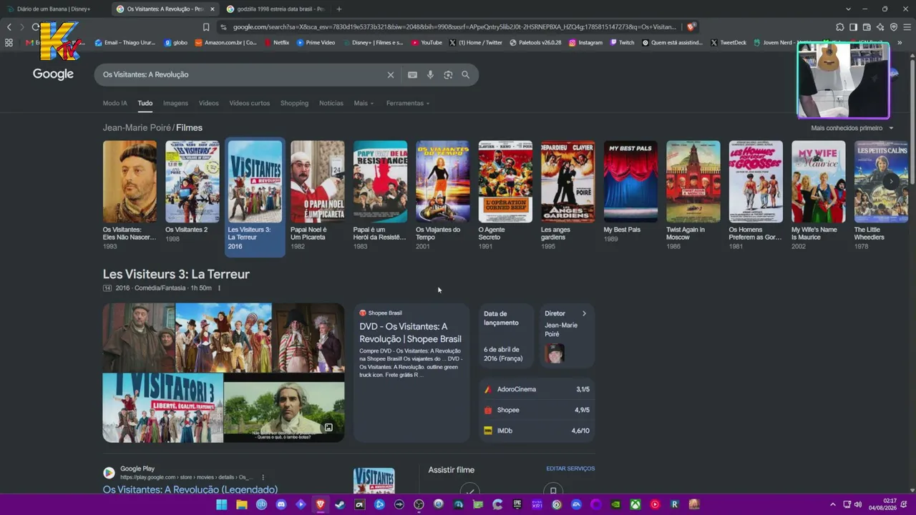Viewport: 916px width, 515px height.
Task: Submit search with the magnifying glass icon
Action: 465,74
